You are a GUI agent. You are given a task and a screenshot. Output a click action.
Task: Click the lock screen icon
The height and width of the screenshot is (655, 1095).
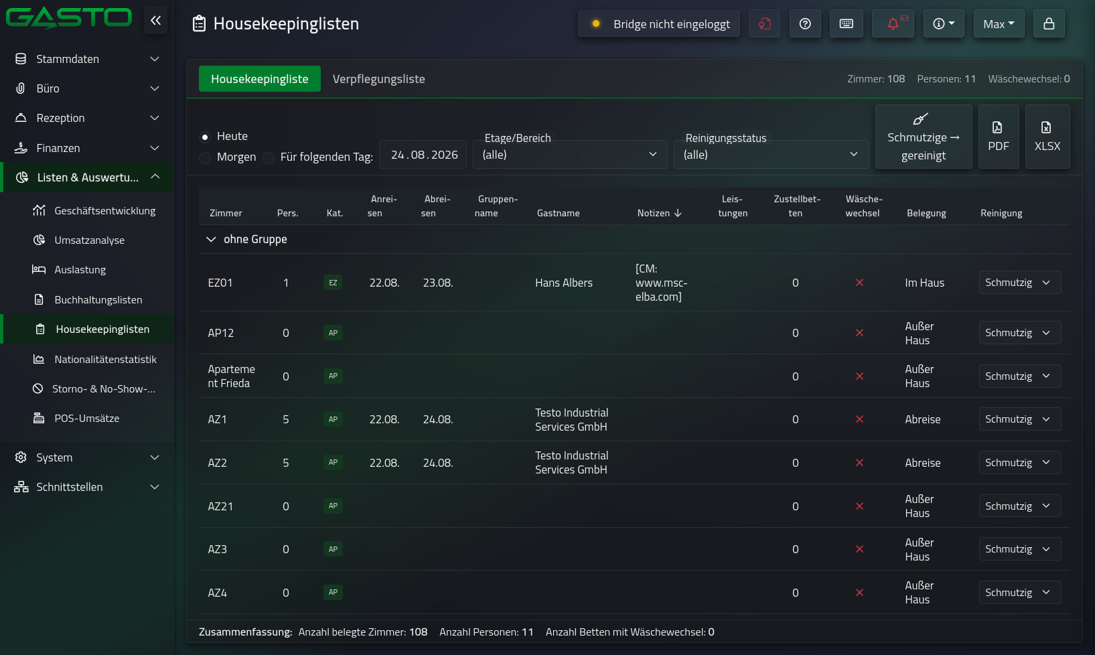1049,23
